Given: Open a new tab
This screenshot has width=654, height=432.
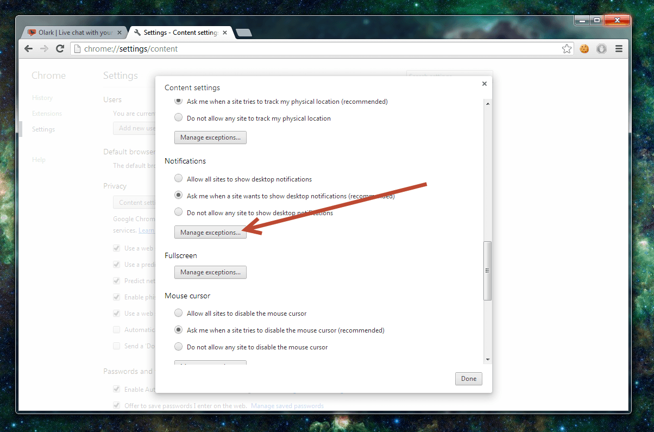Looking at the screenshot, I should [x=244, y=33].
